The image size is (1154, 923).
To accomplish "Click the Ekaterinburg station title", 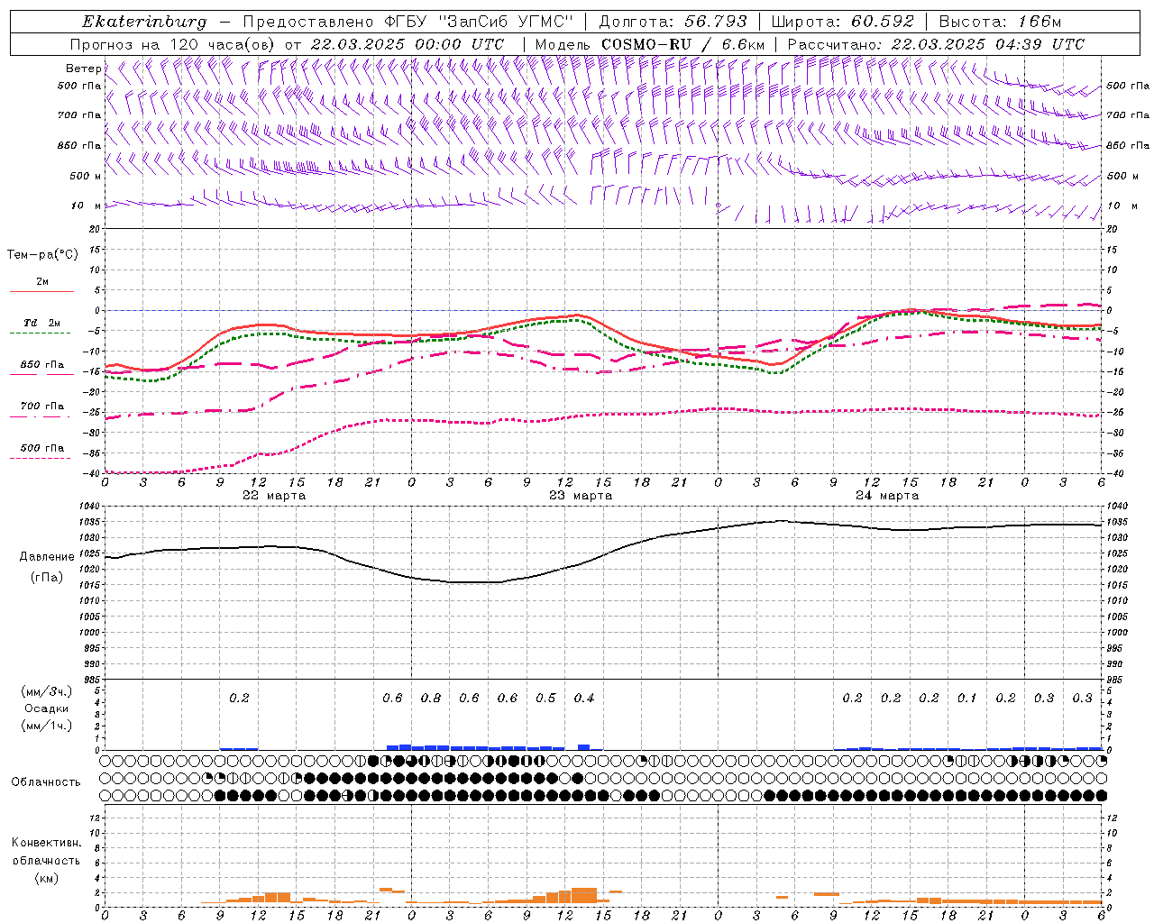I will click(144, 22).
